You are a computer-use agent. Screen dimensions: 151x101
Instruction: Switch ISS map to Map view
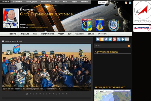click(101, 91)
